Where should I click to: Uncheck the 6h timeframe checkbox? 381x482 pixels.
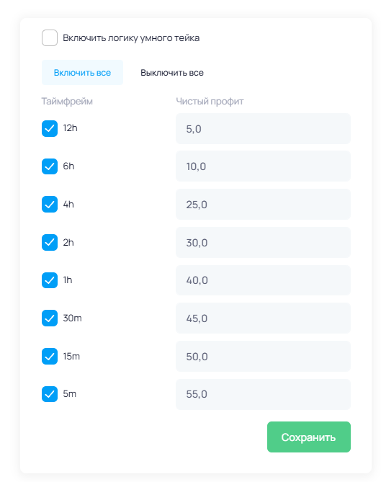[x=50, y=166]
